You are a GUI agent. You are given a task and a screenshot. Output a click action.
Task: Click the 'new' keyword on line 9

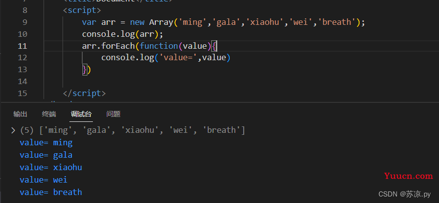[137, 22]
